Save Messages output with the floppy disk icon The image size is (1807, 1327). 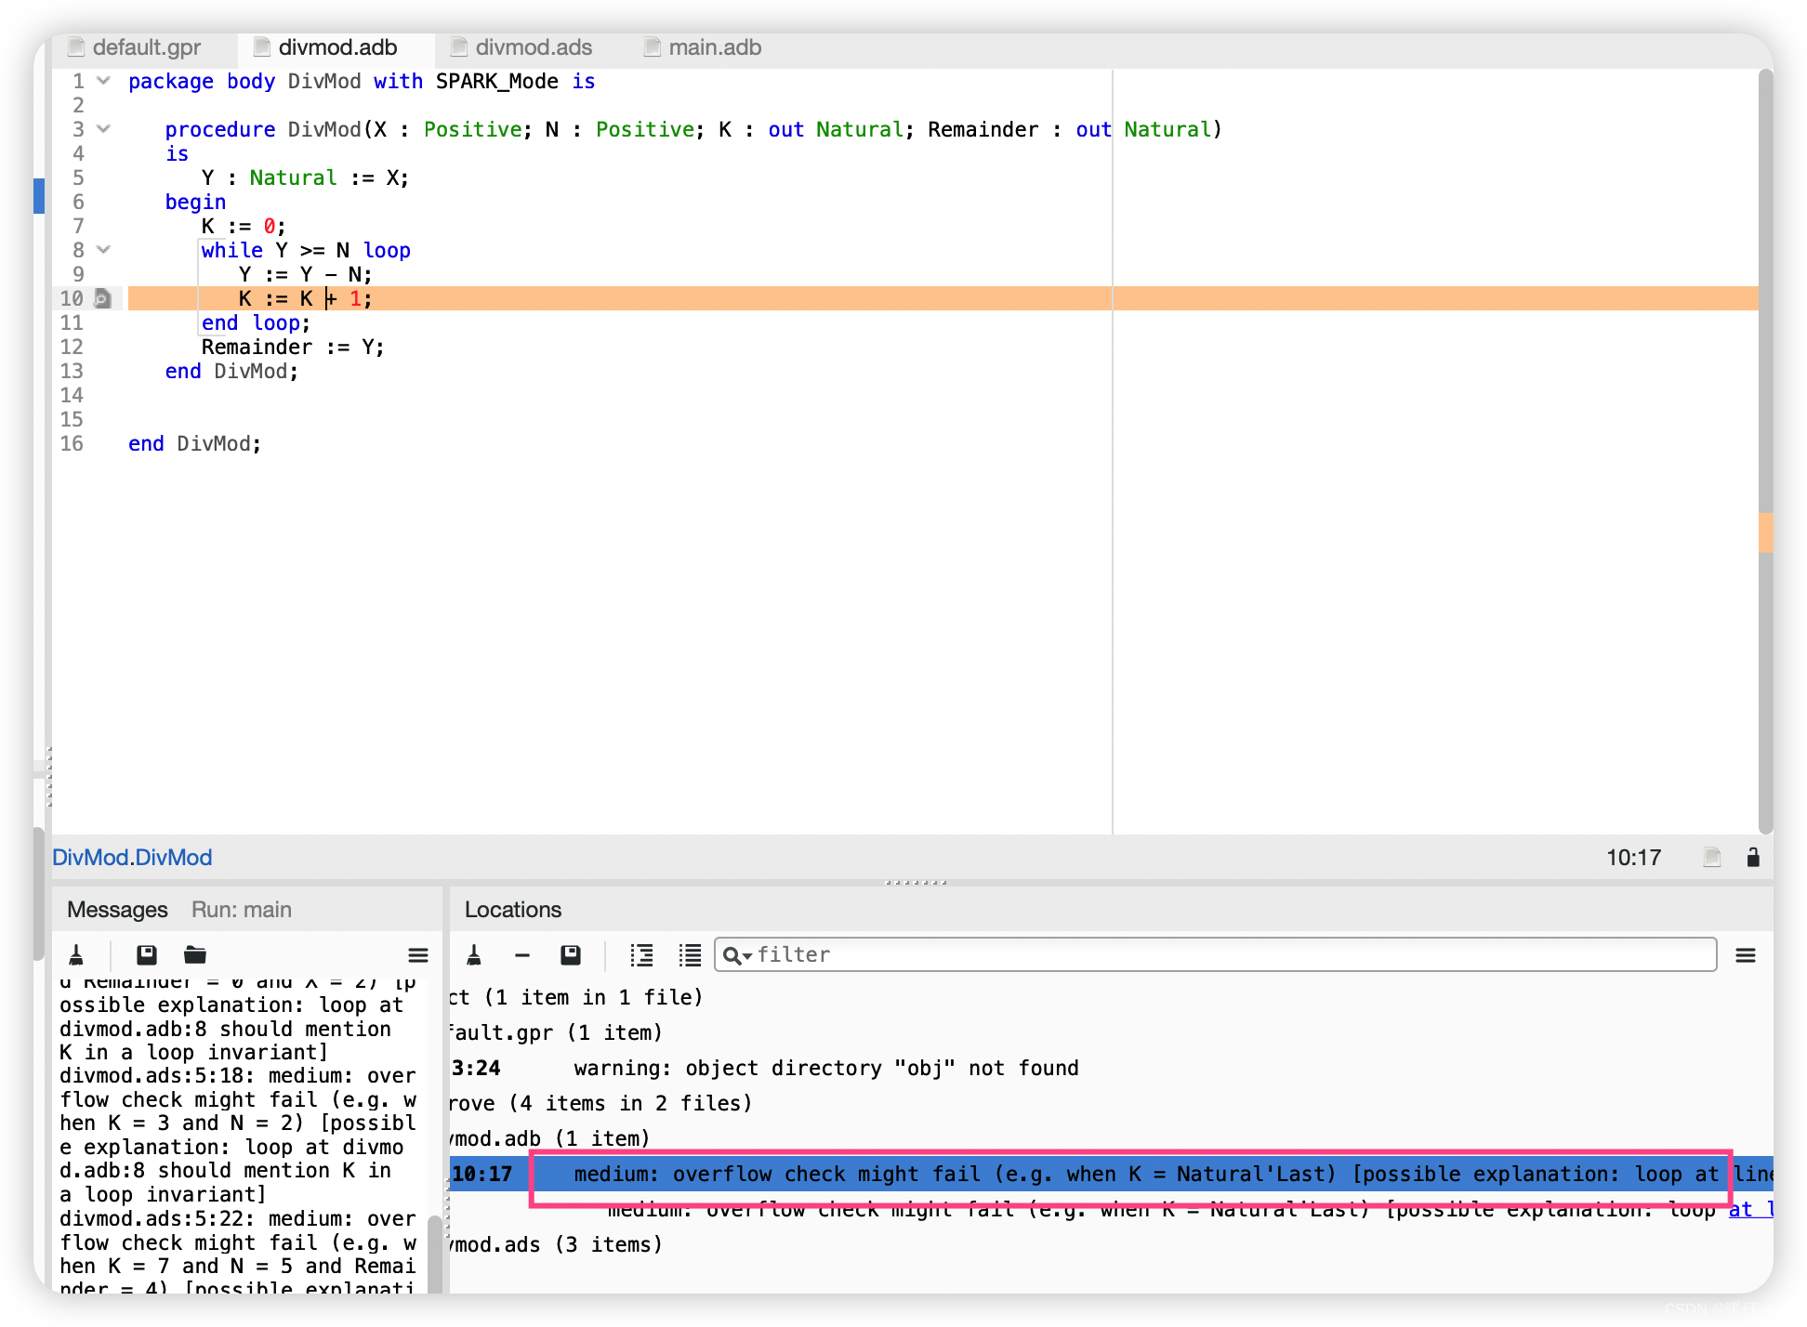click(146, 954)
